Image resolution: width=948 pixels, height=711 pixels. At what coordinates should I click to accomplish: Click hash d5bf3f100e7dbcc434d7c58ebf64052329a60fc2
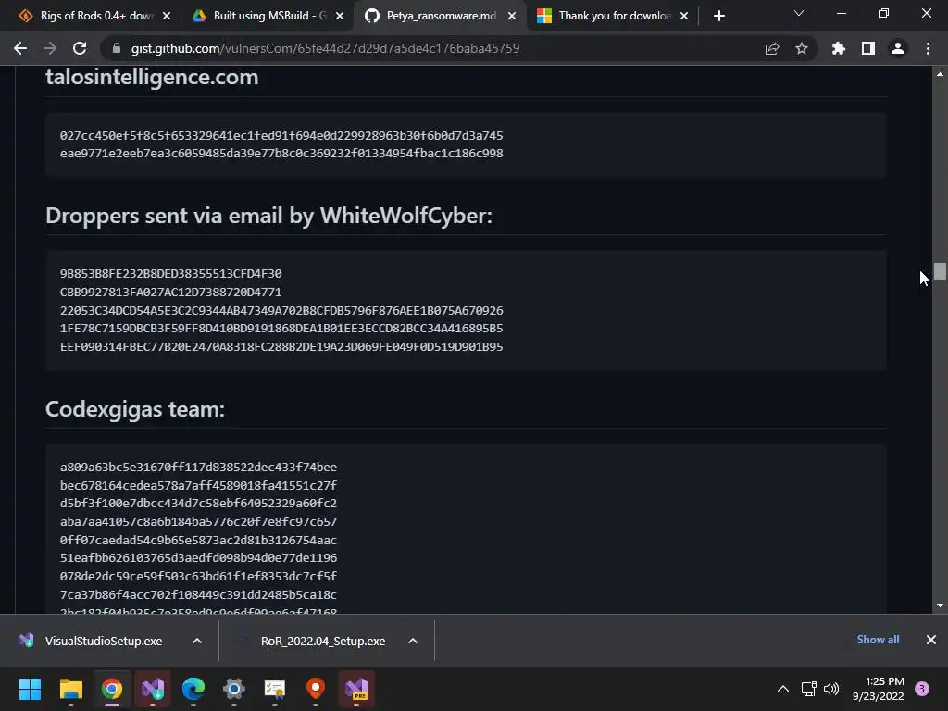[198, 503]
